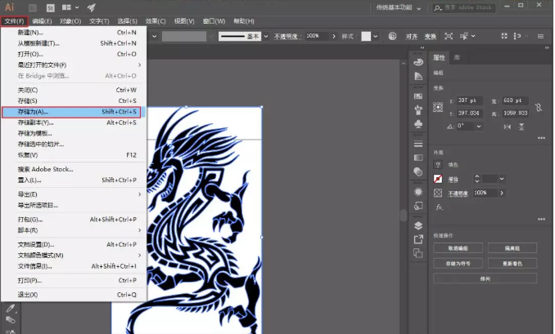
Task: Click the 隔离组 button
Action: 512,248
